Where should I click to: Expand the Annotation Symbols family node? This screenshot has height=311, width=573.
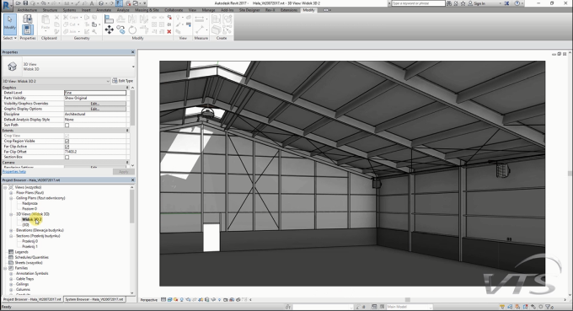coord(11,273)
